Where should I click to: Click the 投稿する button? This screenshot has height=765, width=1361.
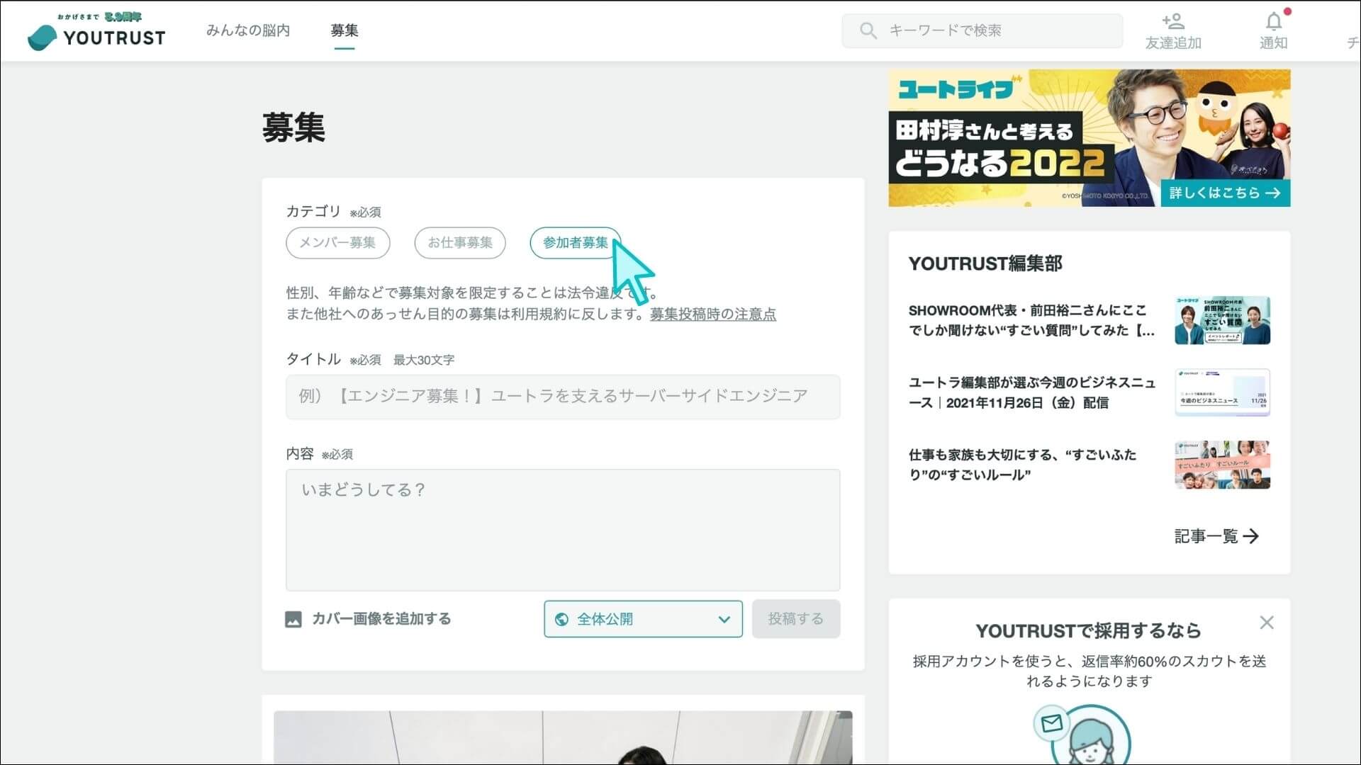(x=795, y=618)
